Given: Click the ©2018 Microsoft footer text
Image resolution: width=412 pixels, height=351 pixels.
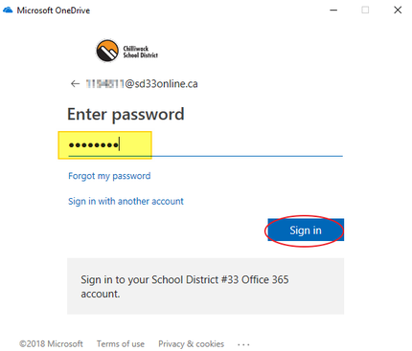Looking at the screenshot, I should tap(51, 344).
